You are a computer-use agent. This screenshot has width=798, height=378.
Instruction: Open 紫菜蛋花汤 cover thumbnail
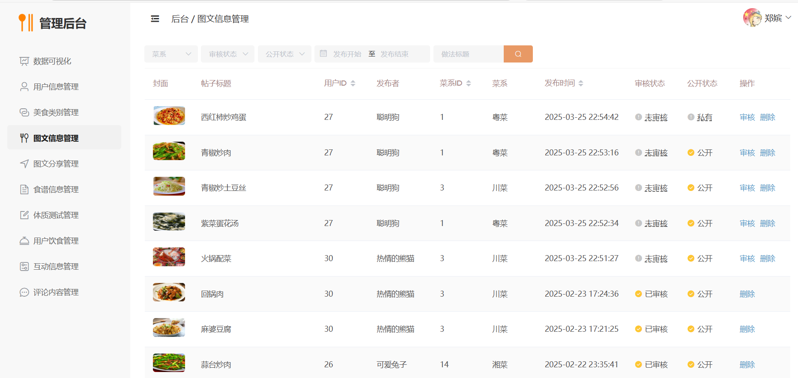click(169, 222)
